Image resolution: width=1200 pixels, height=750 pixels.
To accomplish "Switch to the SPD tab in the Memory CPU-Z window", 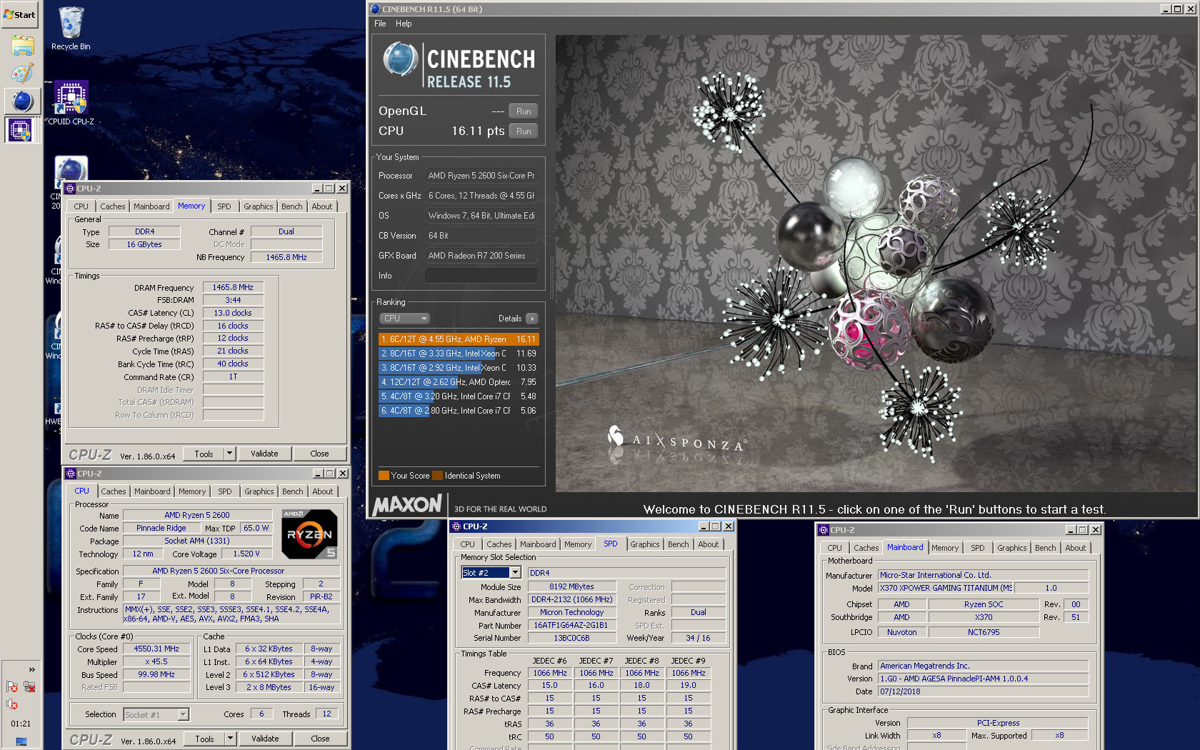I will 224,206.
